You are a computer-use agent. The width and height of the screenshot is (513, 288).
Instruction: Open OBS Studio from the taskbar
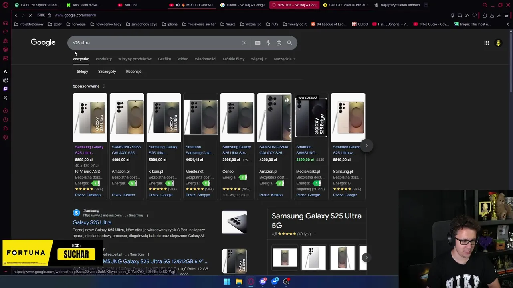(286, 282)
